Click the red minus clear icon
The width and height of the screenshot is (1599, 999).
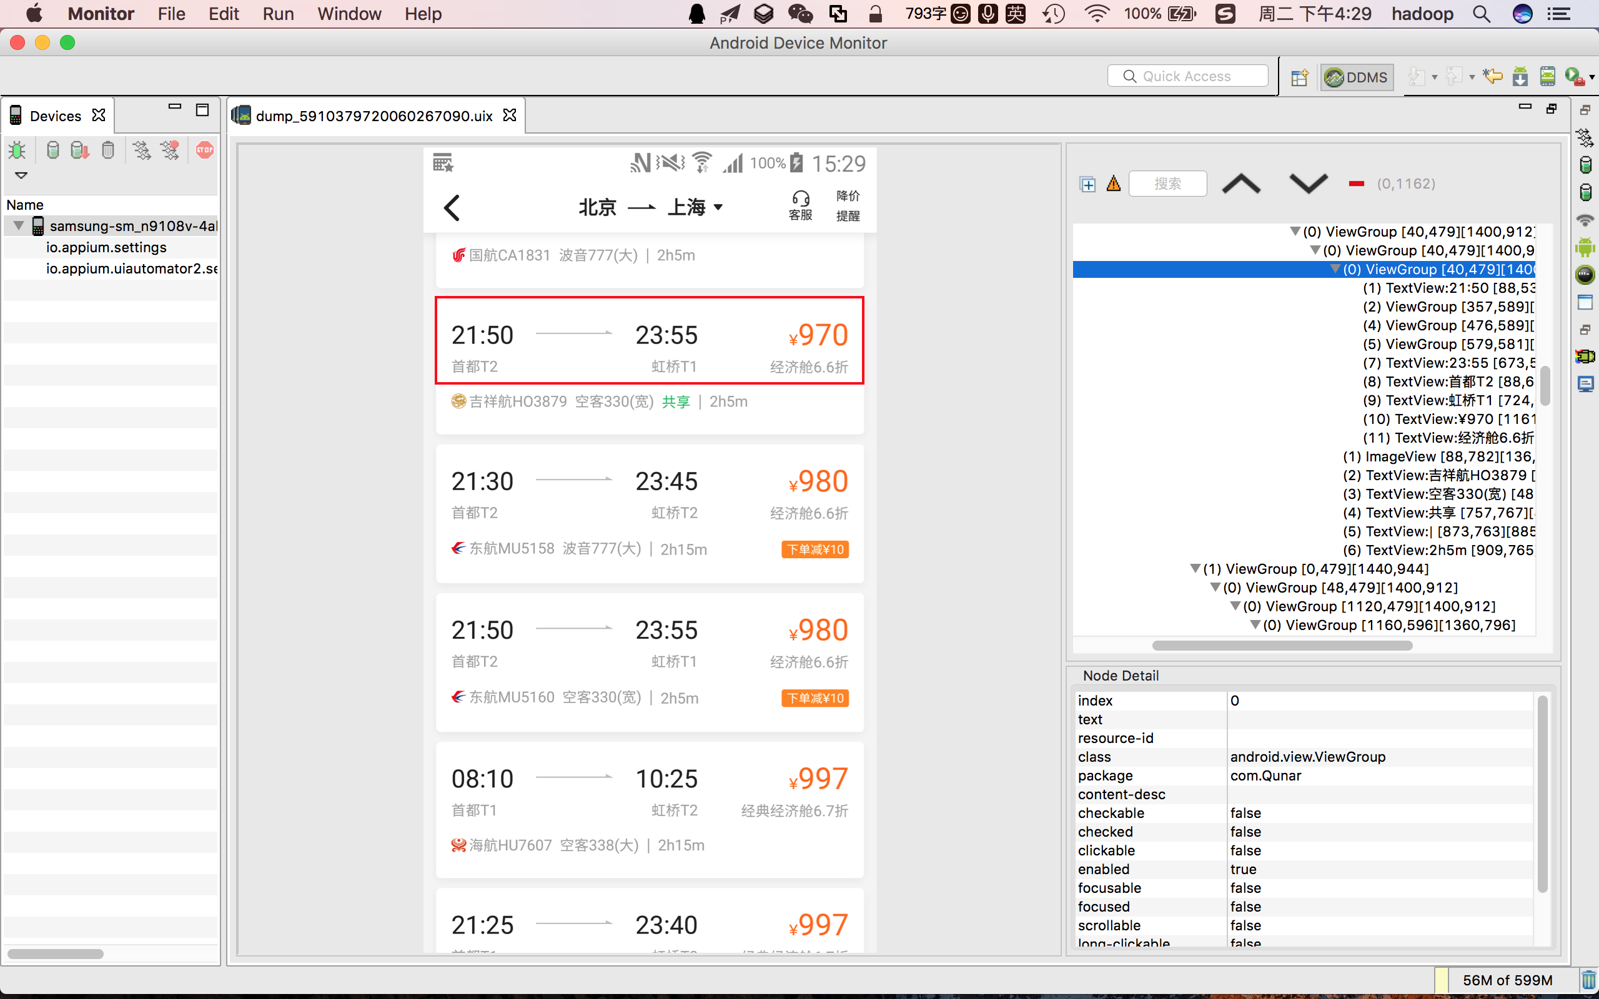(x=1357, y=184)
